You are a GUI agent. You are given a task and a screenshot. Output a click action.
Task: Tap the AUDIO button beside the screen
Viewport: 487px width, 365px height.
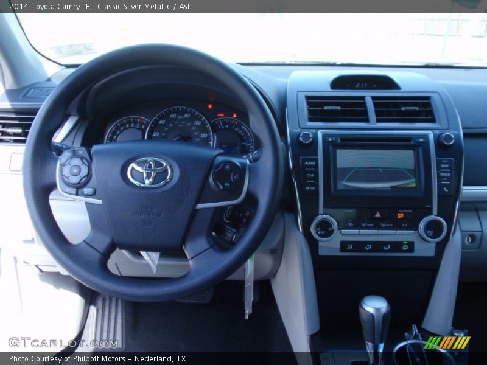point(309,163)
